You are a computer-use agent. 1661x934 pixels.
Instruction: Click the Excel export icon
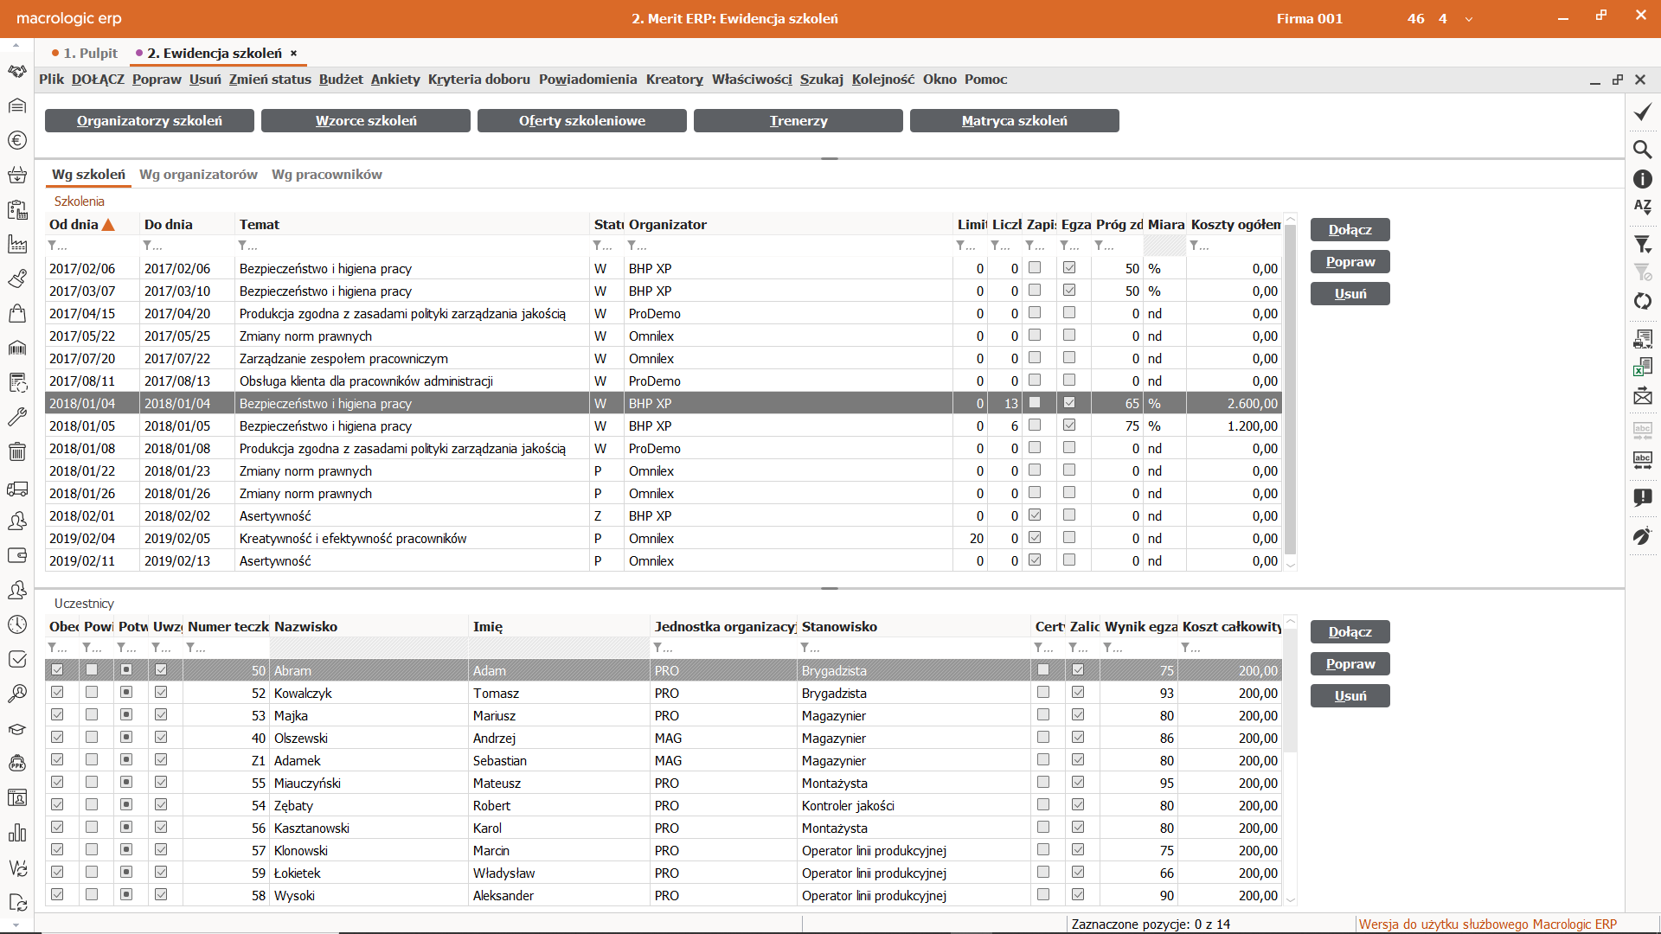1642,368
